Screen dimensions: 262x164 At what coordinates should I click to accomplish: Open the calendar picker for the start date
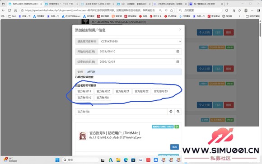pos(178,52)
